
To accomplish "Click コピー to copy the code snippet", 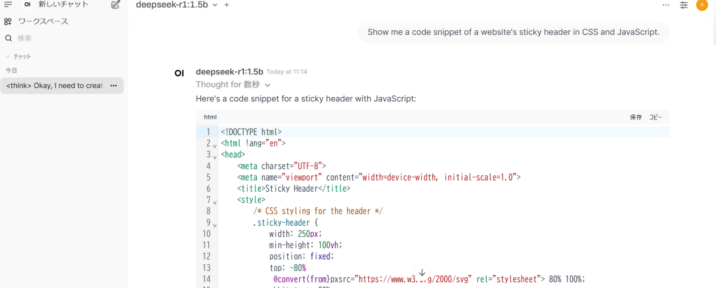I will [655, 117].
